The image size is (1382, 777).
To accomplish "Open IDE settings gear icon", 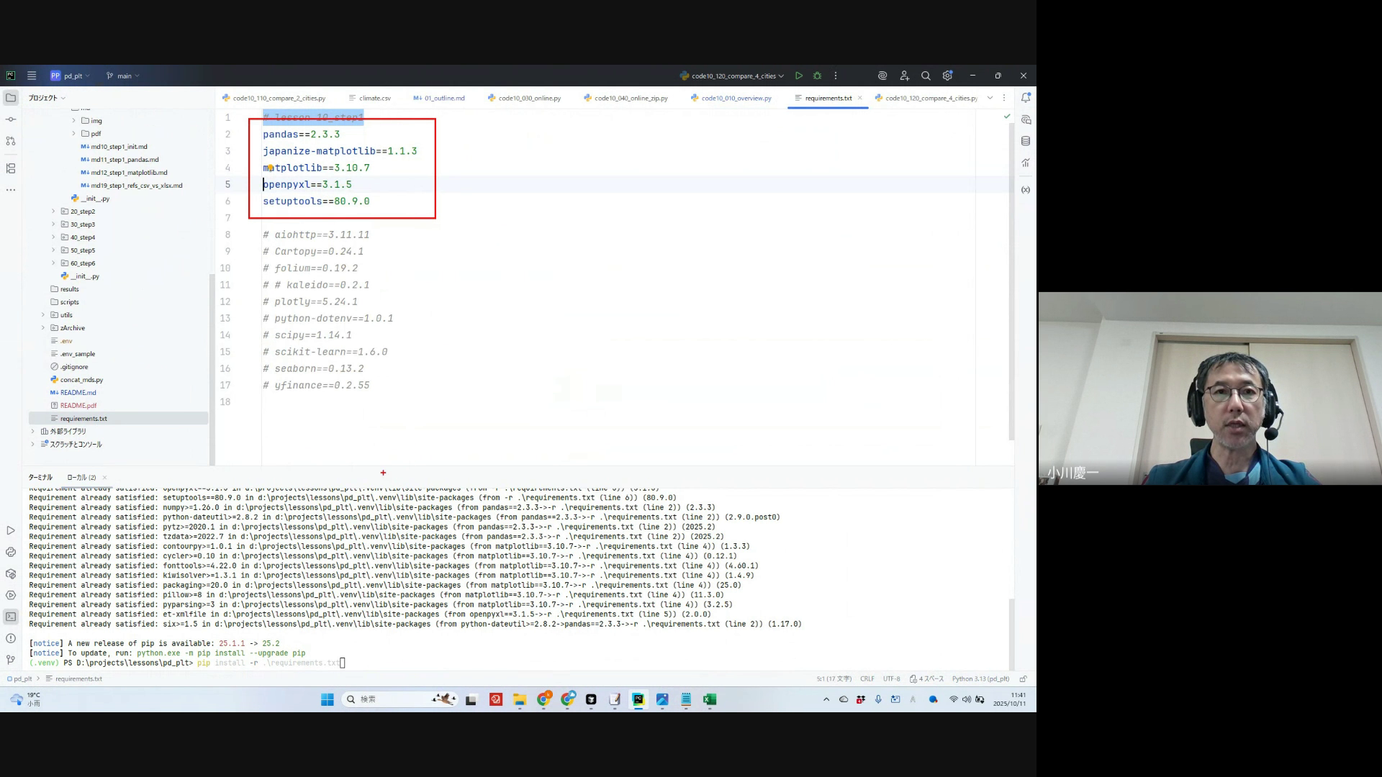I will coord(947,76).
